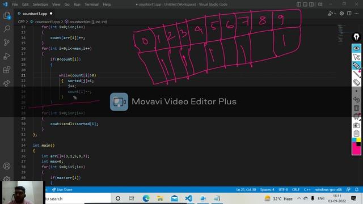Click Live Share in status bar
363x204 pixels.
[x=62, y=190]
